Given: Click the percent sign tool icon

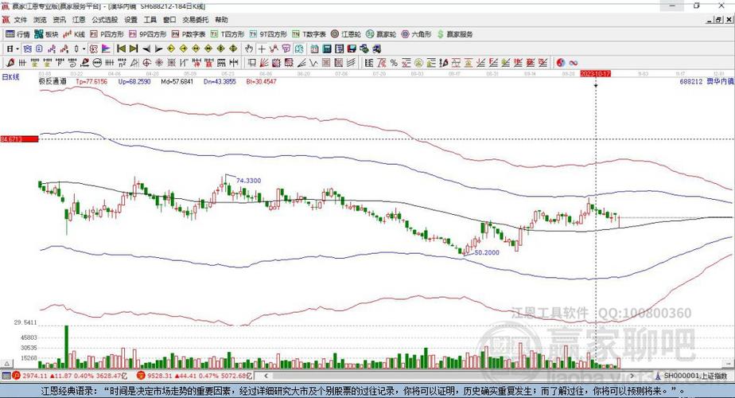Looking at the screenshot, I should 394,62.
